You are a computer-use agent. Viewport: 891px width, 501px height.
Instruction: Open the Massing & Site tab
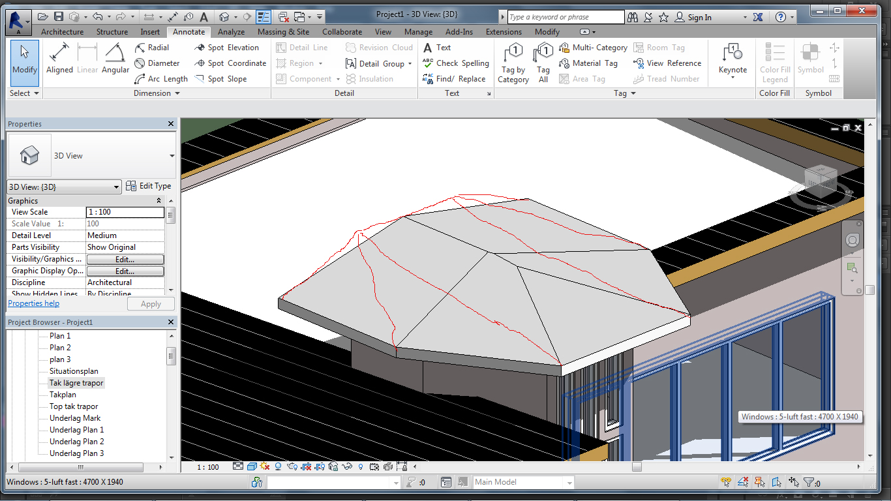point(283,32)
